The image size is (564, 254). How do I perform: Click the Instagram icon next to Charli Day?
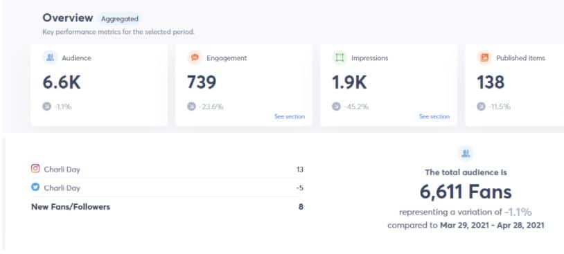tap(35, 168)
